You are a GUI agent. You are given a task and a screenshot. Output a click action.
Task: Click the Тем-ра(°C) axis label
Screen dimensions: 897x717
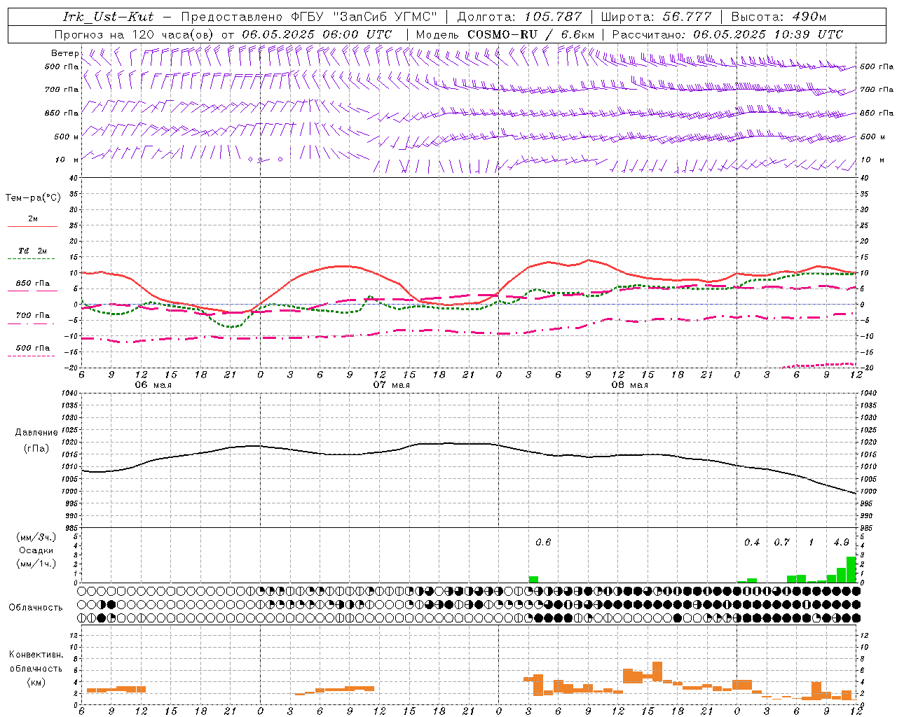[33, 198]
